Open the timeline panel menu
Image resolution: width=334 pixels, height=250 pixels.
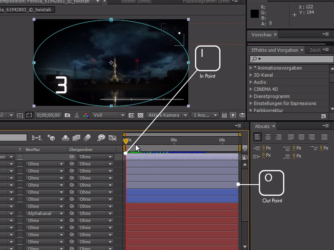pos(238,125)
